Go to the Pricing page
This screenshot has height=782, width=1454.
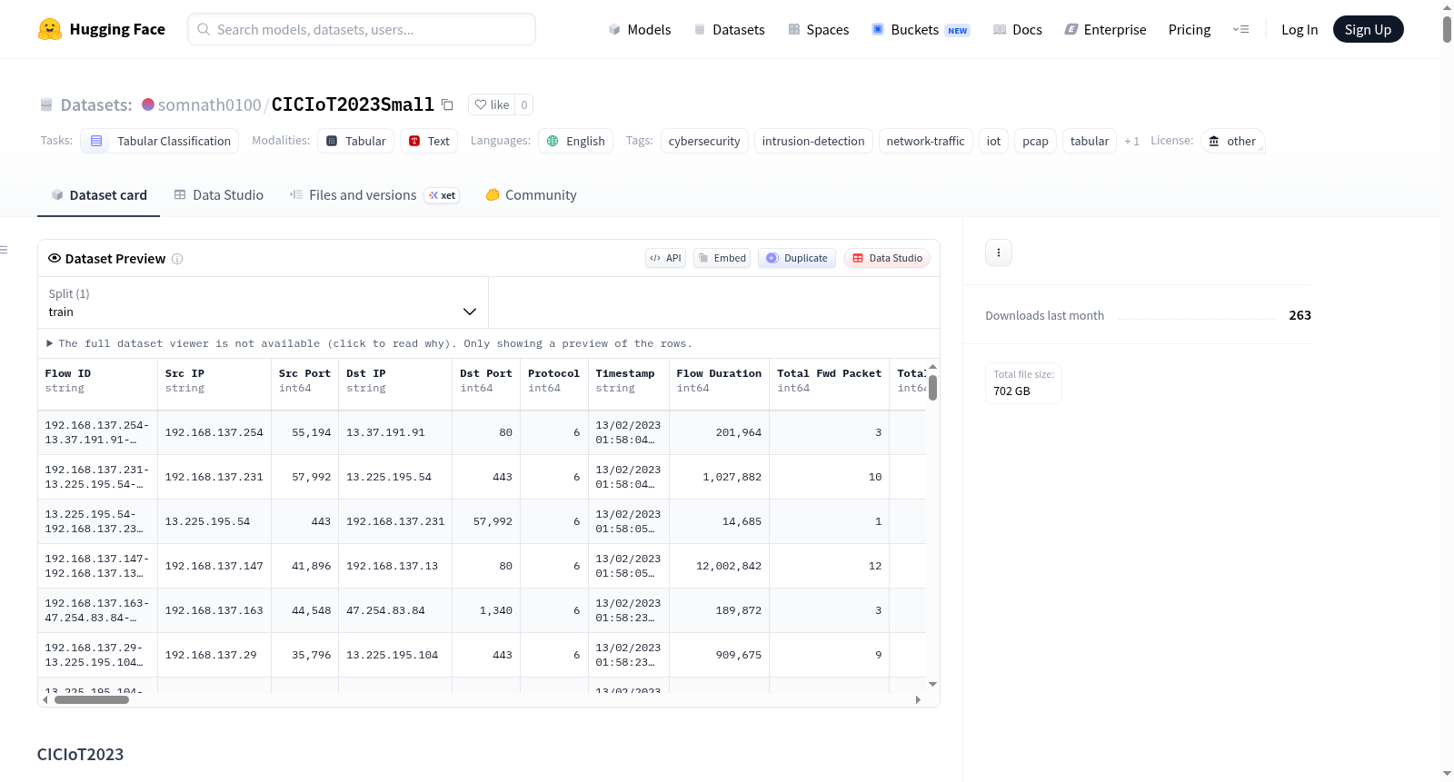point(1190,29)
